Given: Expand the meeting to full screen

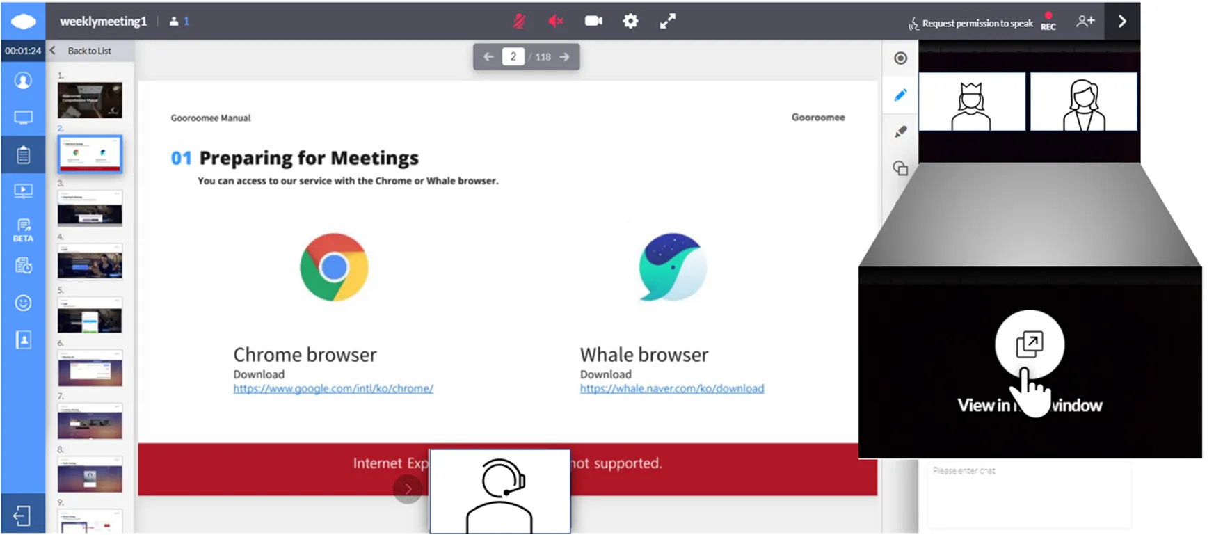Looking at the screenshot, I should point(667,21).
